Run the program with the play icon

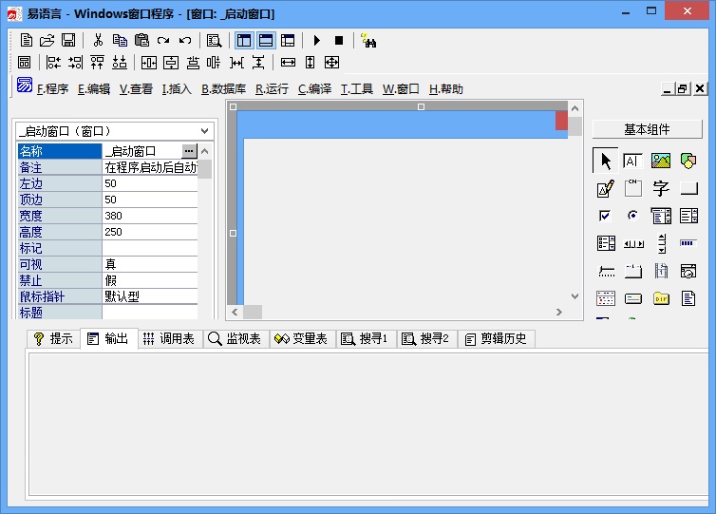[x=317, y=40]
